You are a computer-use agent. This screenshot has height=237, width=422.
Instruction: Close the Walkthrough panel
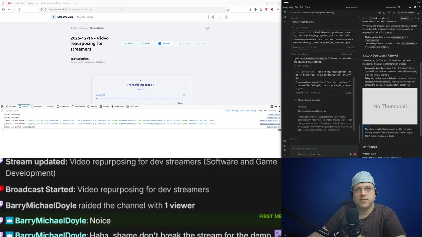419,18
